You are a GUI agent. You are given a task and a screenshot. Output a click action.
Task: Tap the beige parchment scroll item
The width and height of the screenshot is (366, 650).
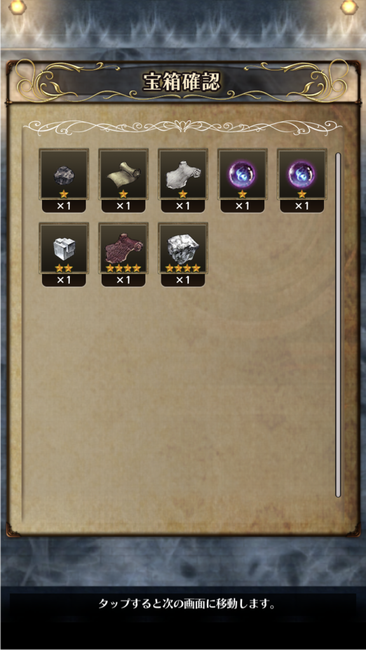123,175
